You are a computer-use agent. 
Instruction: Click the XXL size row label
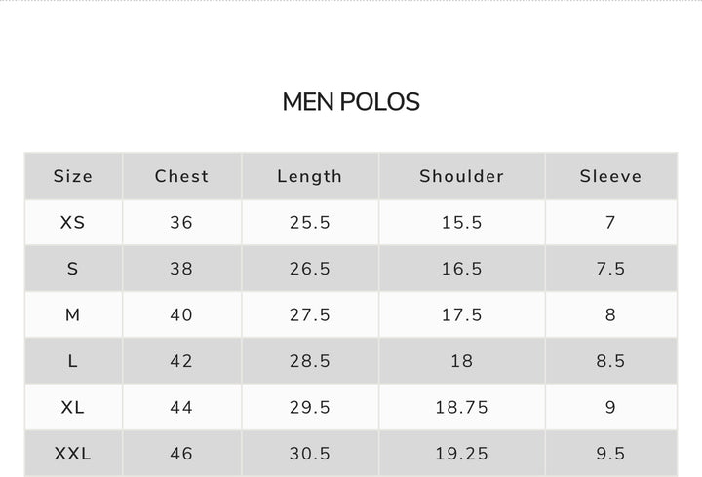click(73, 454)
